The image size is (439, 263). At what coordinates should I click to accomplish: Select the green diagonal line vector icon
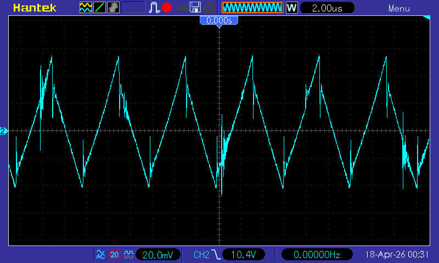[100, 8]
